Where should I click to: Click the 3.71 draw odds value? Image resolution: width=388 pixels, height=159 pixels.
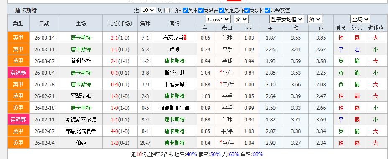(296, 120)
